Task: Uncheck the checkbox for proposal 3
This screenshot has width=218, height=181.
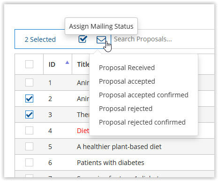Action: (x=29, y=114)
